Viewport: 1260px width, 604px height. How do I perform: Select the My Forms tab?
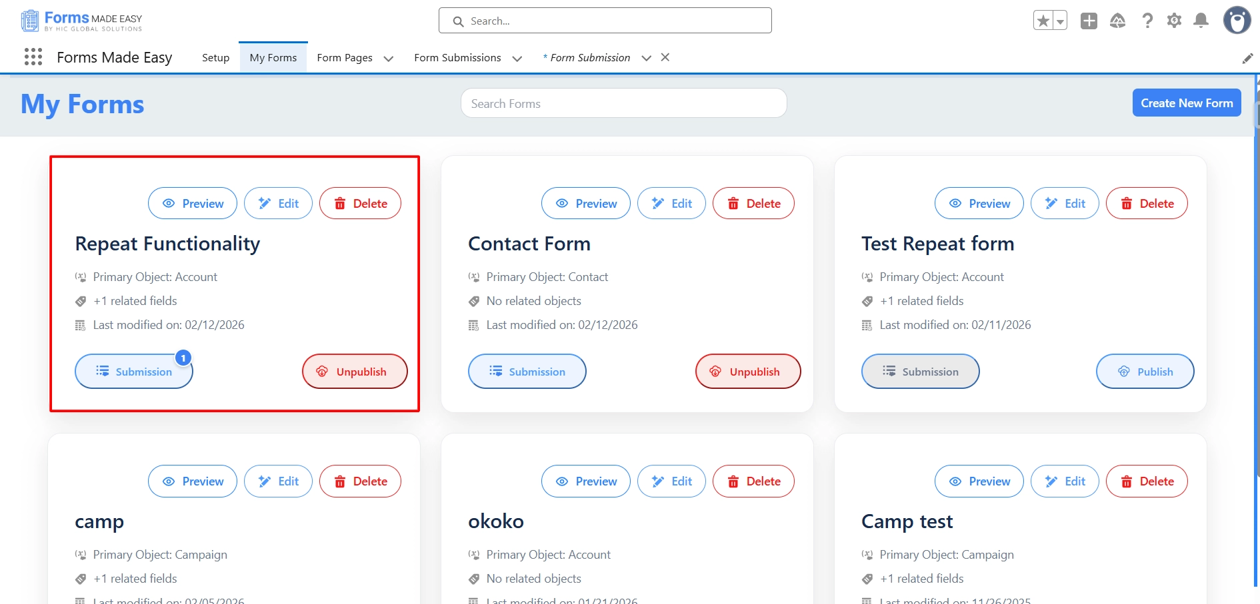tap(273, 58)
